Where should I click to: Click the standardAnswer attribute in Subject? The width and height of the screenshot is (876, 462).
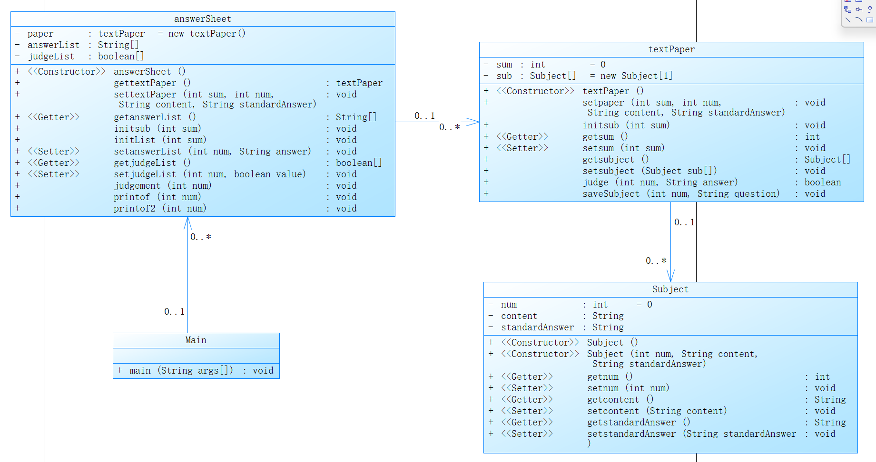[537, 327]
